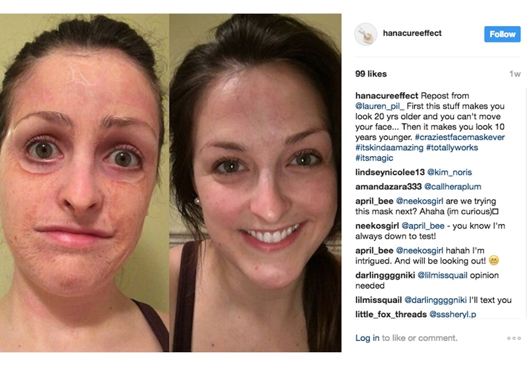Screen dimensions: 527x365
Task: View the 99 likes list
Action: tap(371, 74)
